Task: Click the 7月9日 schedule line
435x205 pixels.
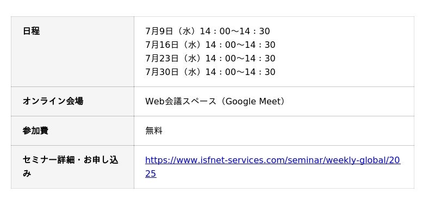Action: click(x=207, y=31)
